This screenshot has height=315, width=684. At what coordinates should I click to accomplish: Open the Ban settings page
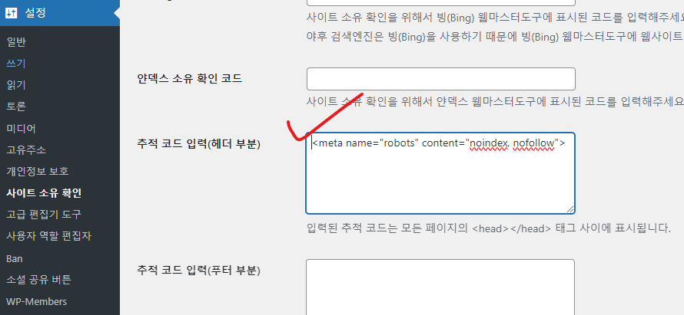pos(15,258)
